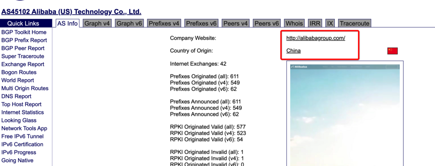Viewport: 435px width, 166px height.
Task: Open Super Traceroute link
Action: pos(23,56)
